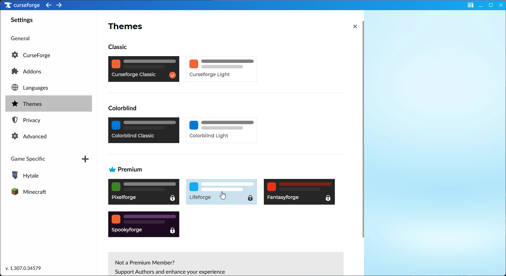The width and height of the screenshot is (506, 276).
Task: Open the Languages settings section
Action: coord(49,87)
